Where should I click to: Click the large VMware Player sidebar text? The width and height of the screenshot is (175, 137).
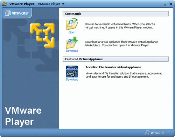(23, 116)
